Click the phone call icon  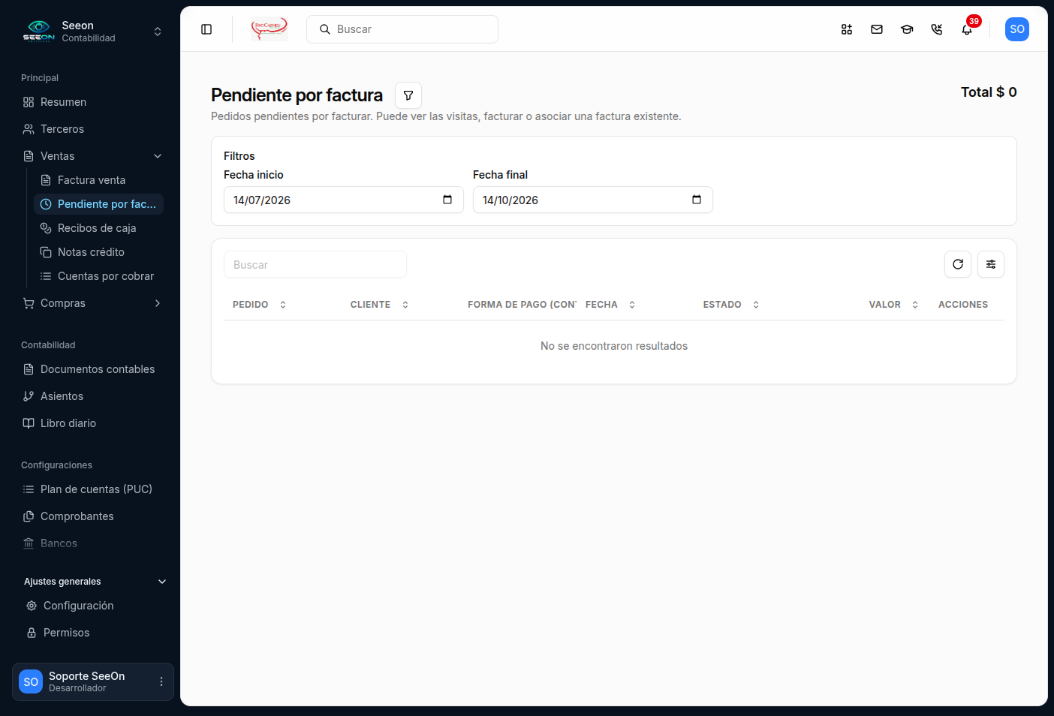937,29
